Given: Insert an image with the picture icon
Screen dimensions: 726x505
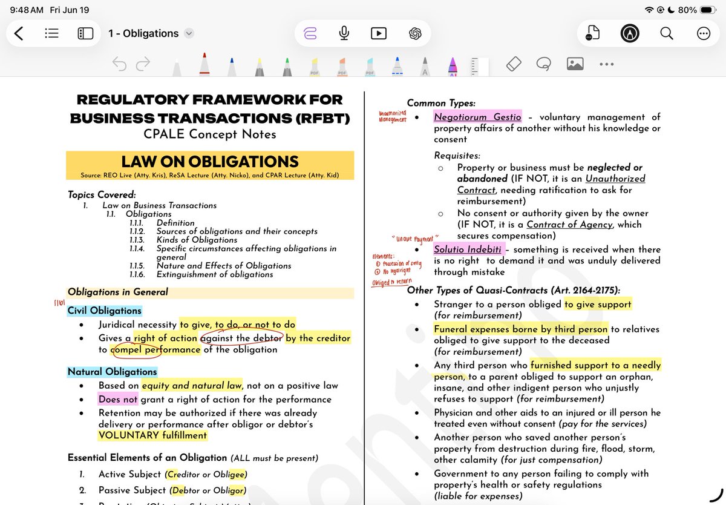Looking at the screenshot, I should (575, 64).
